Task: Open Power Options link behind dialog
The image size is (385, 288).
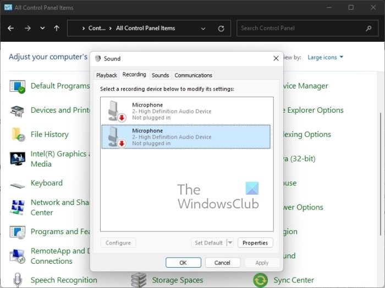Action: point(303,207)
